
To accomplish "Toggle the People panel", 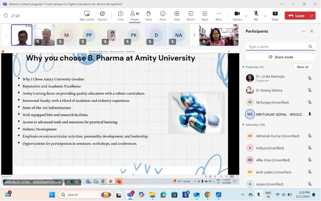I will [135, 16].
